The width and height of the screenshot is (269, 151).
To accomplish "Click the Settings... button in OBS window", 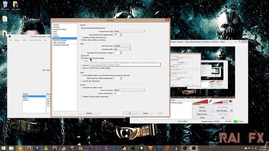I will pyautogui.click(x=202, y=107).
